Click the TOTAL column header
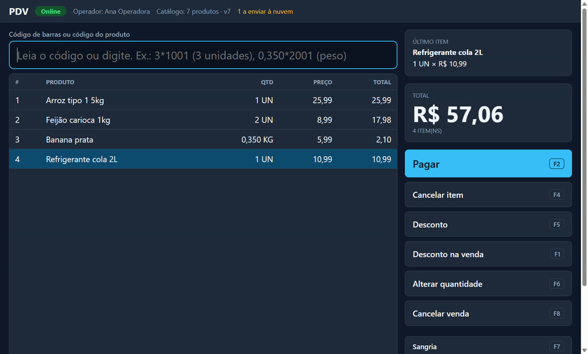 point(382,82)
